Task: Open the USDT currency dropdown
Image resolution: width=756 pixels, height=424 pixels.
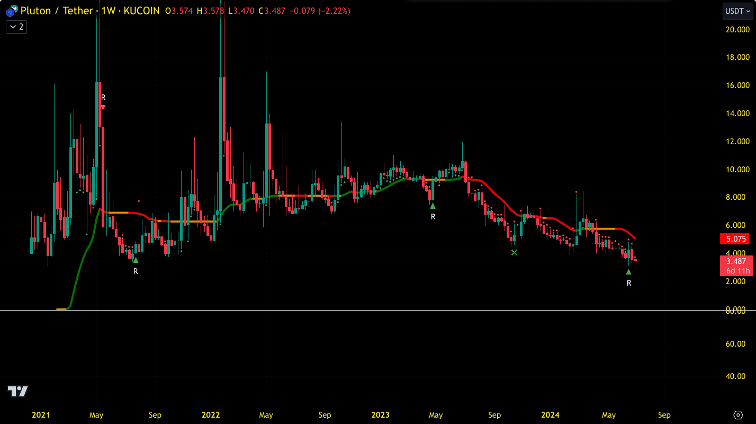Action: pyautogui.click(x=737, y=11)
